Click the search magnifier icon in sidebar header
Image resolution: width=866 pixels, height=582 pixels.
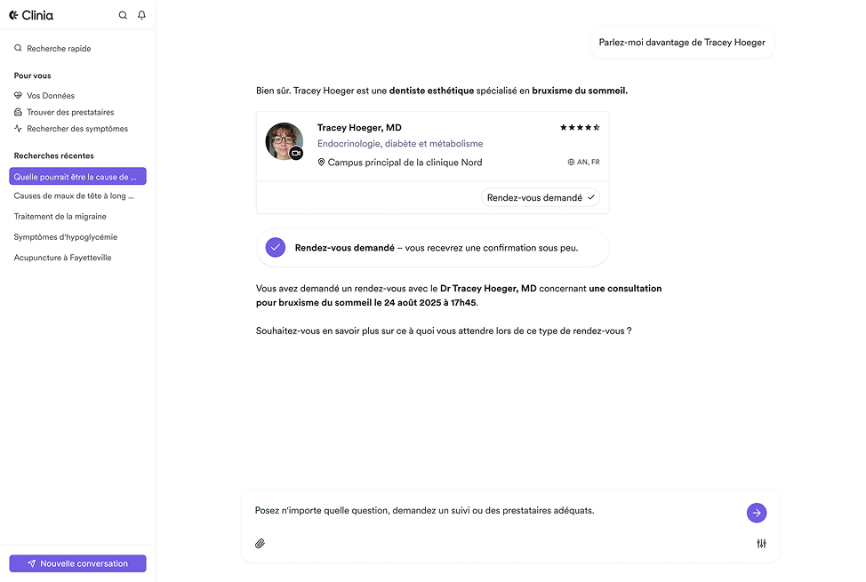click(x=123, y=15)
